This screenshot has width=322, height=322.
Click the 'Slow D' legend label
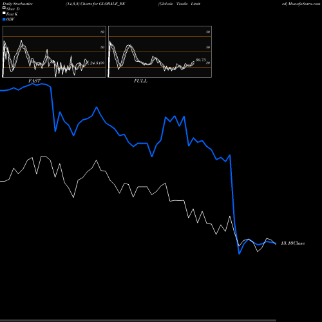(13, 9)
